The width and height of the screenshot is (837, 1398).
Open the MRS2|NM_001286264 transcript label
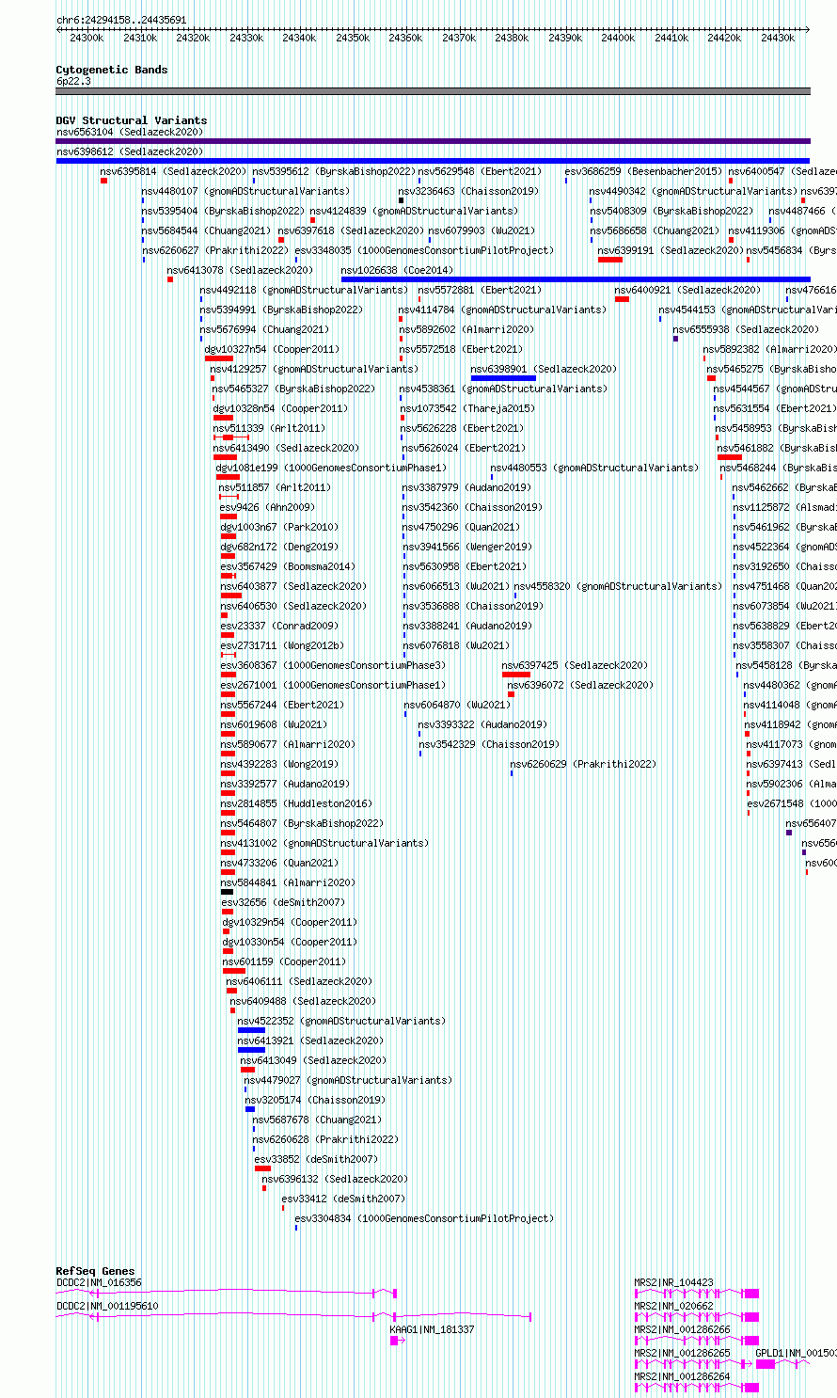tap(682, 1376)
